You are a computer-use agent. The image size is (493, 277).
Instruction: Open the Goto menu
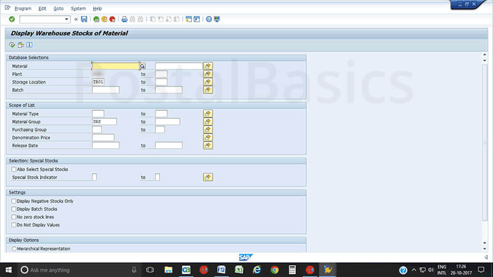click(x=59, y=9)
